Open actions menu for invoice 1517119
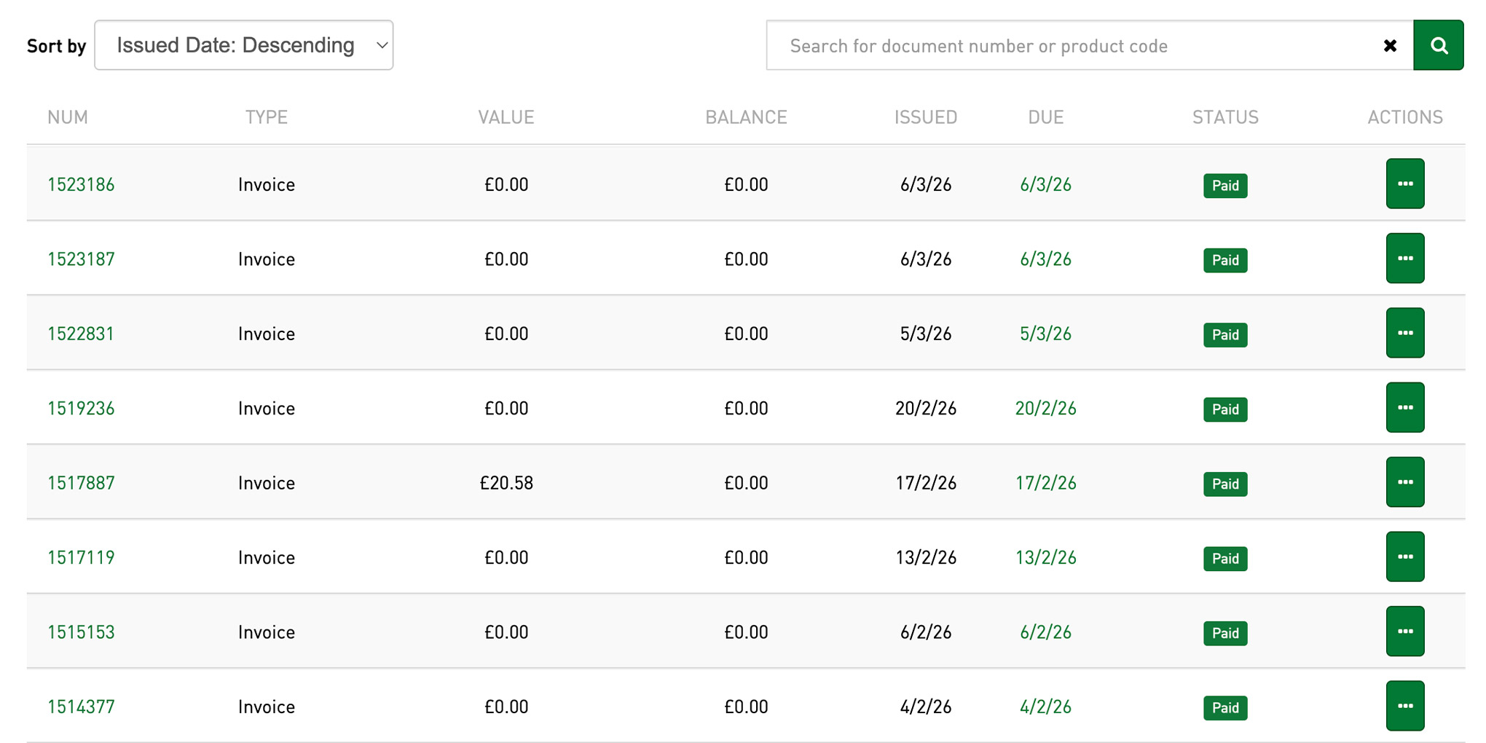 [1404, 557]
